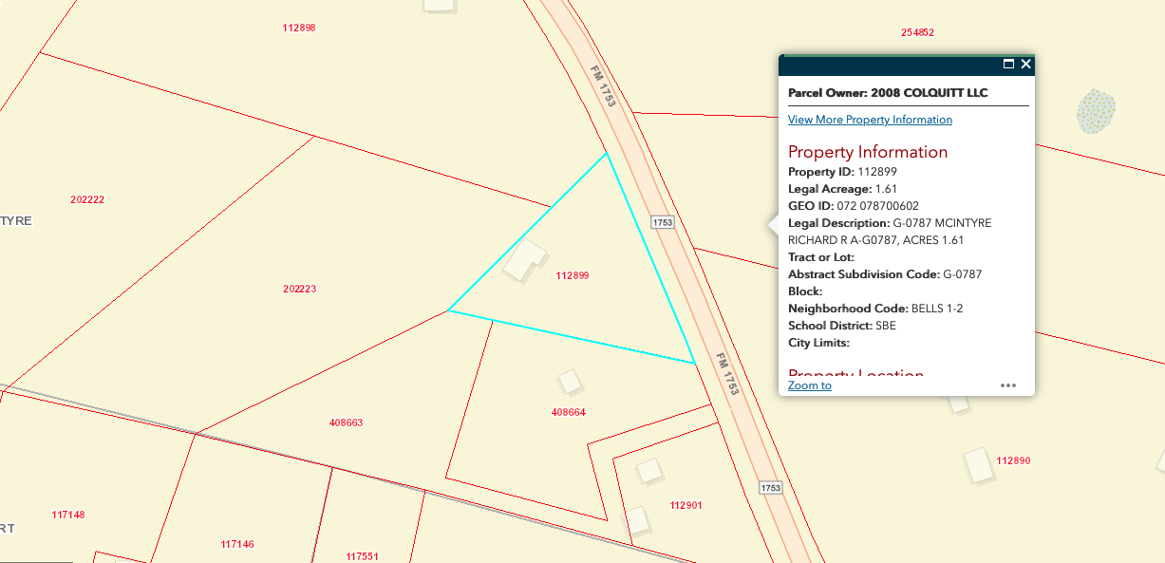Click parcel label 117551
Viewport: 1165px width, 563px height.
pyautogui.click(x=363, y=556)
